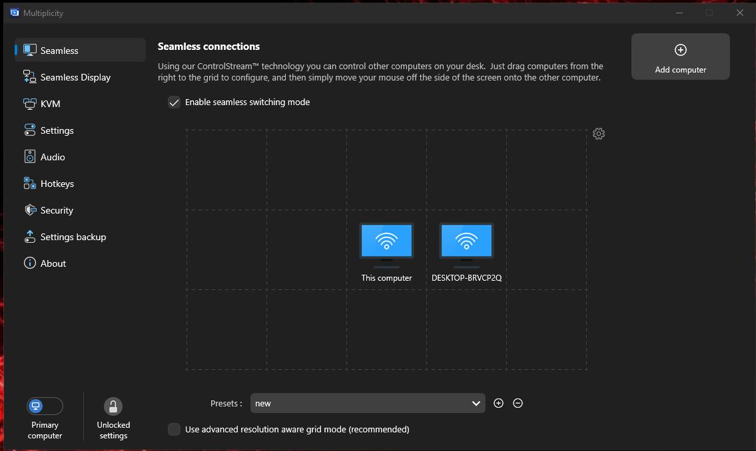This screenshot has width=756, height=451.
Task: Toggle the Primary computer switch
Action: [x=45, y=406]
